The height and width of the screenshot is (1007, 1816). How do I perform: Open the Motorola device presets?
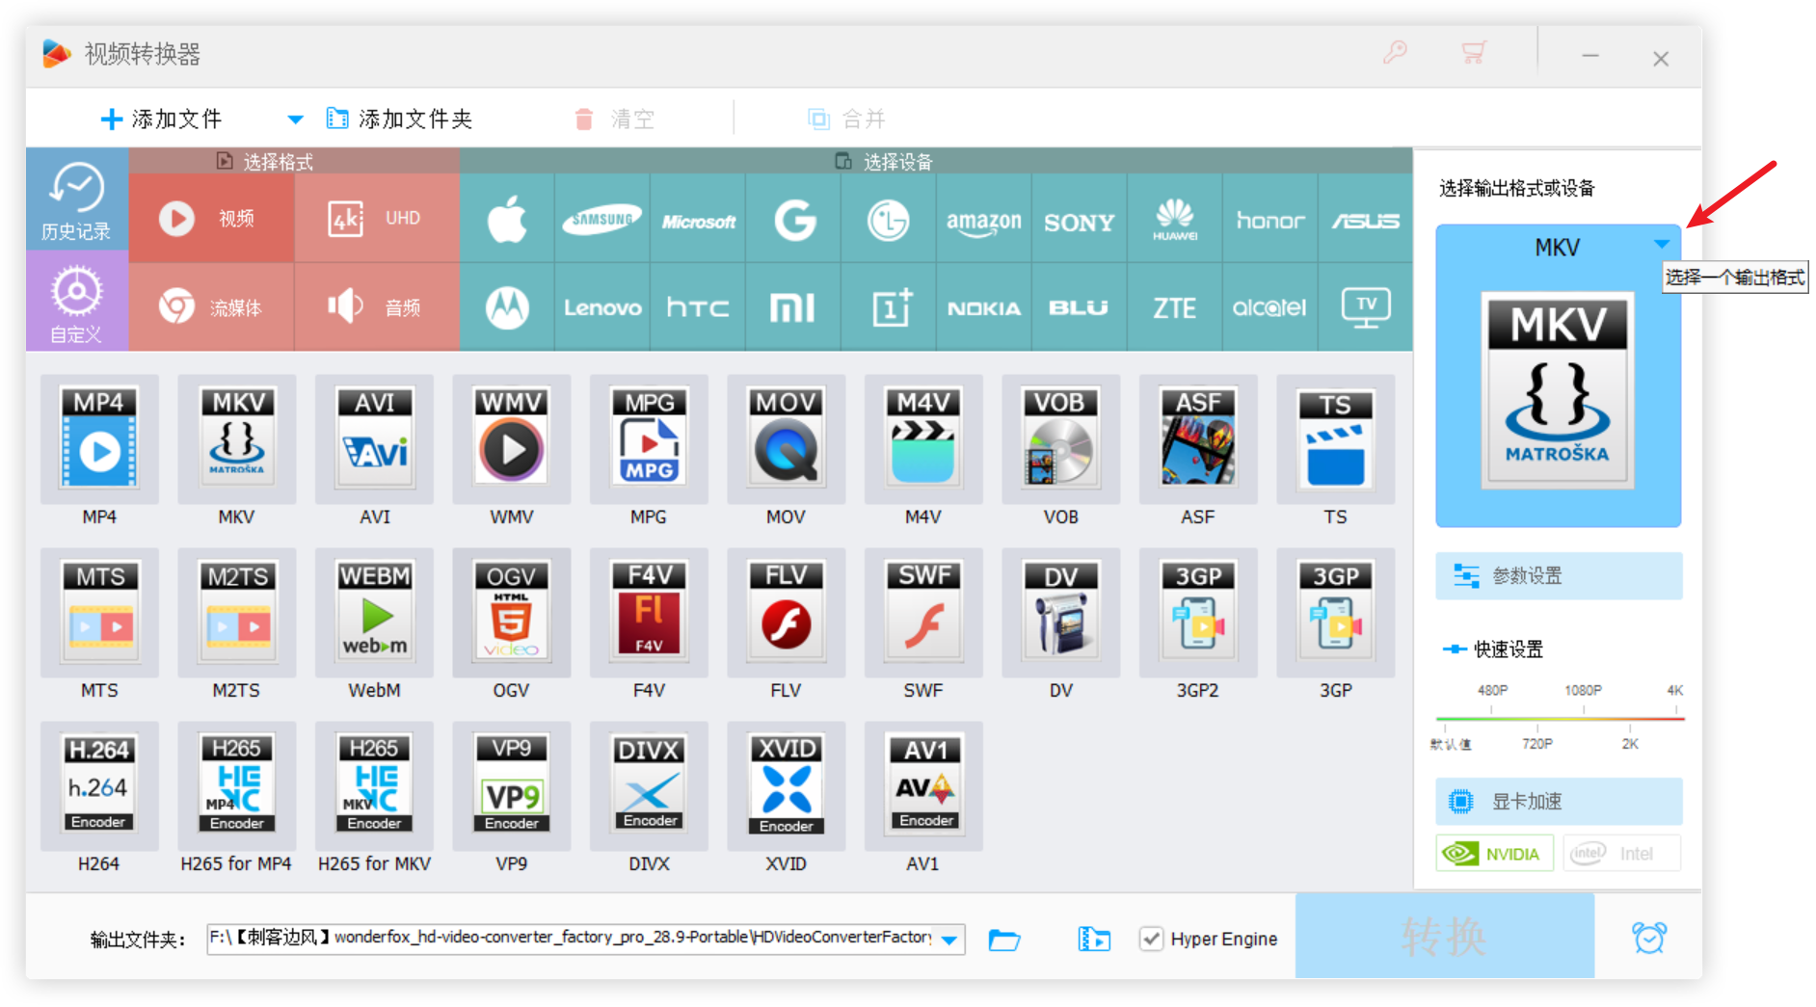pos(507,307)
